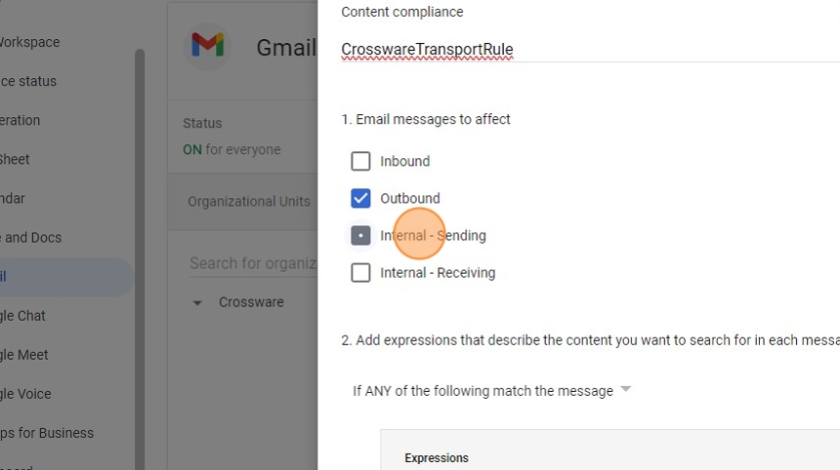Select Google Meet in the sidebar

(x=24, y=354)
